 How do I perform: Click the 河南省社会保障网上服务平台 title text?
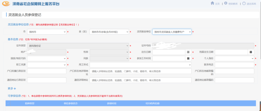pos(36,4)
